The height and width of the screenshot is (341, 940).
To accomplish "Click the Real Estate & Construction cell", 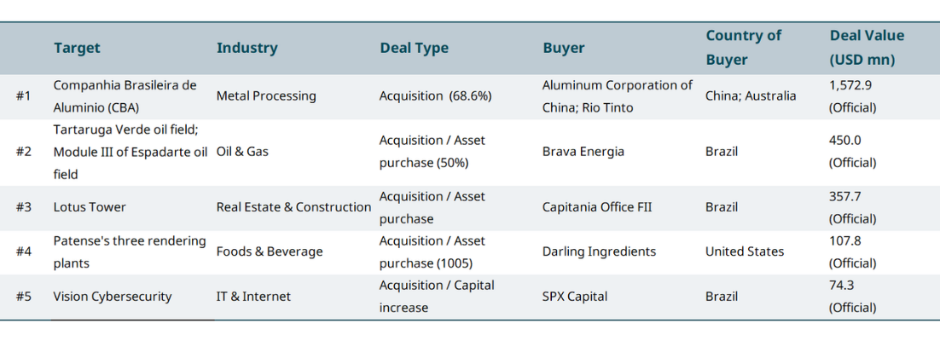I will [x=293, y=207].
